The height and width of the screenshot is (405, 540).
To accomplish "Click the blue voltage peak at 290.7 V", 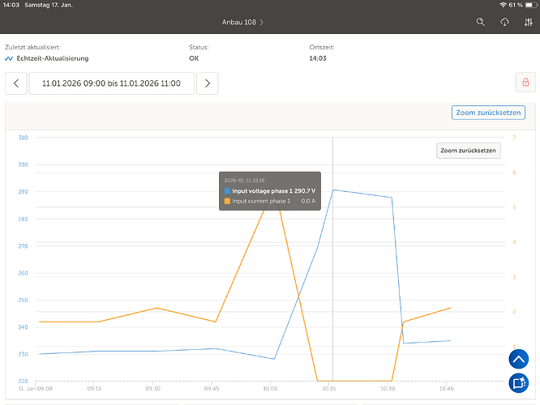I will click(x=333, y=190).
